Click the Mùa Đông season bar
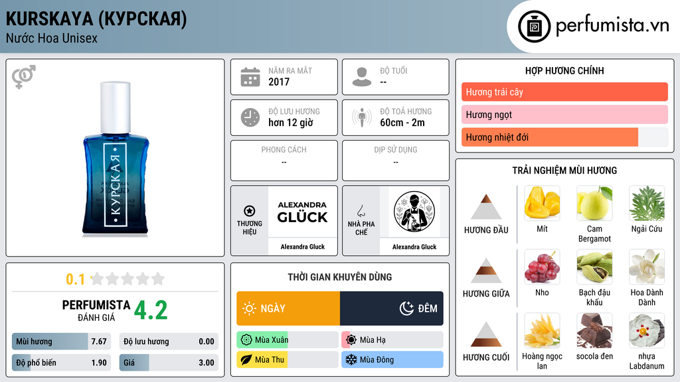Viewport: 680px width, 382px height. click(x=392, y=359)
